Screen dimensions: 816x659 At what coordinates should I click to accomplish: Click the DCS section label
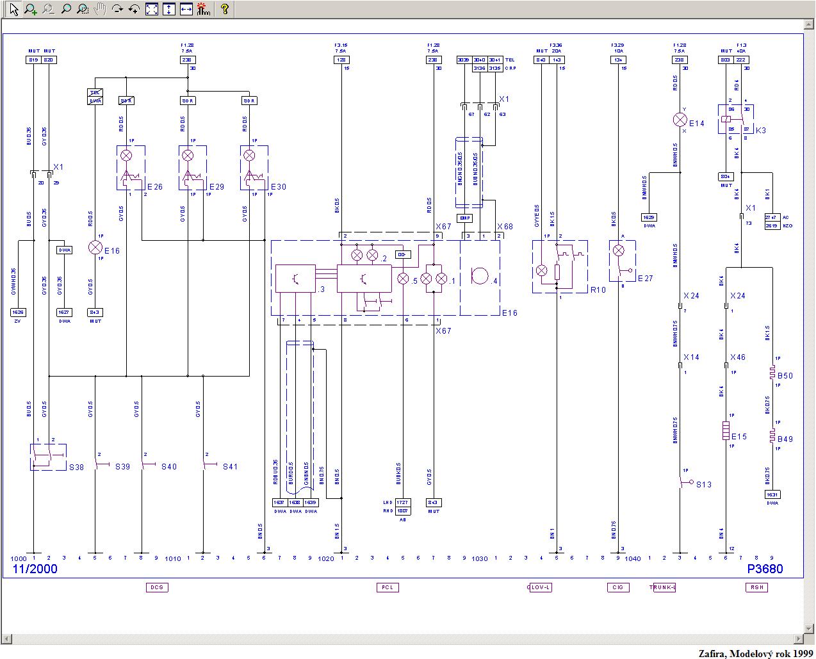[157, 587]
